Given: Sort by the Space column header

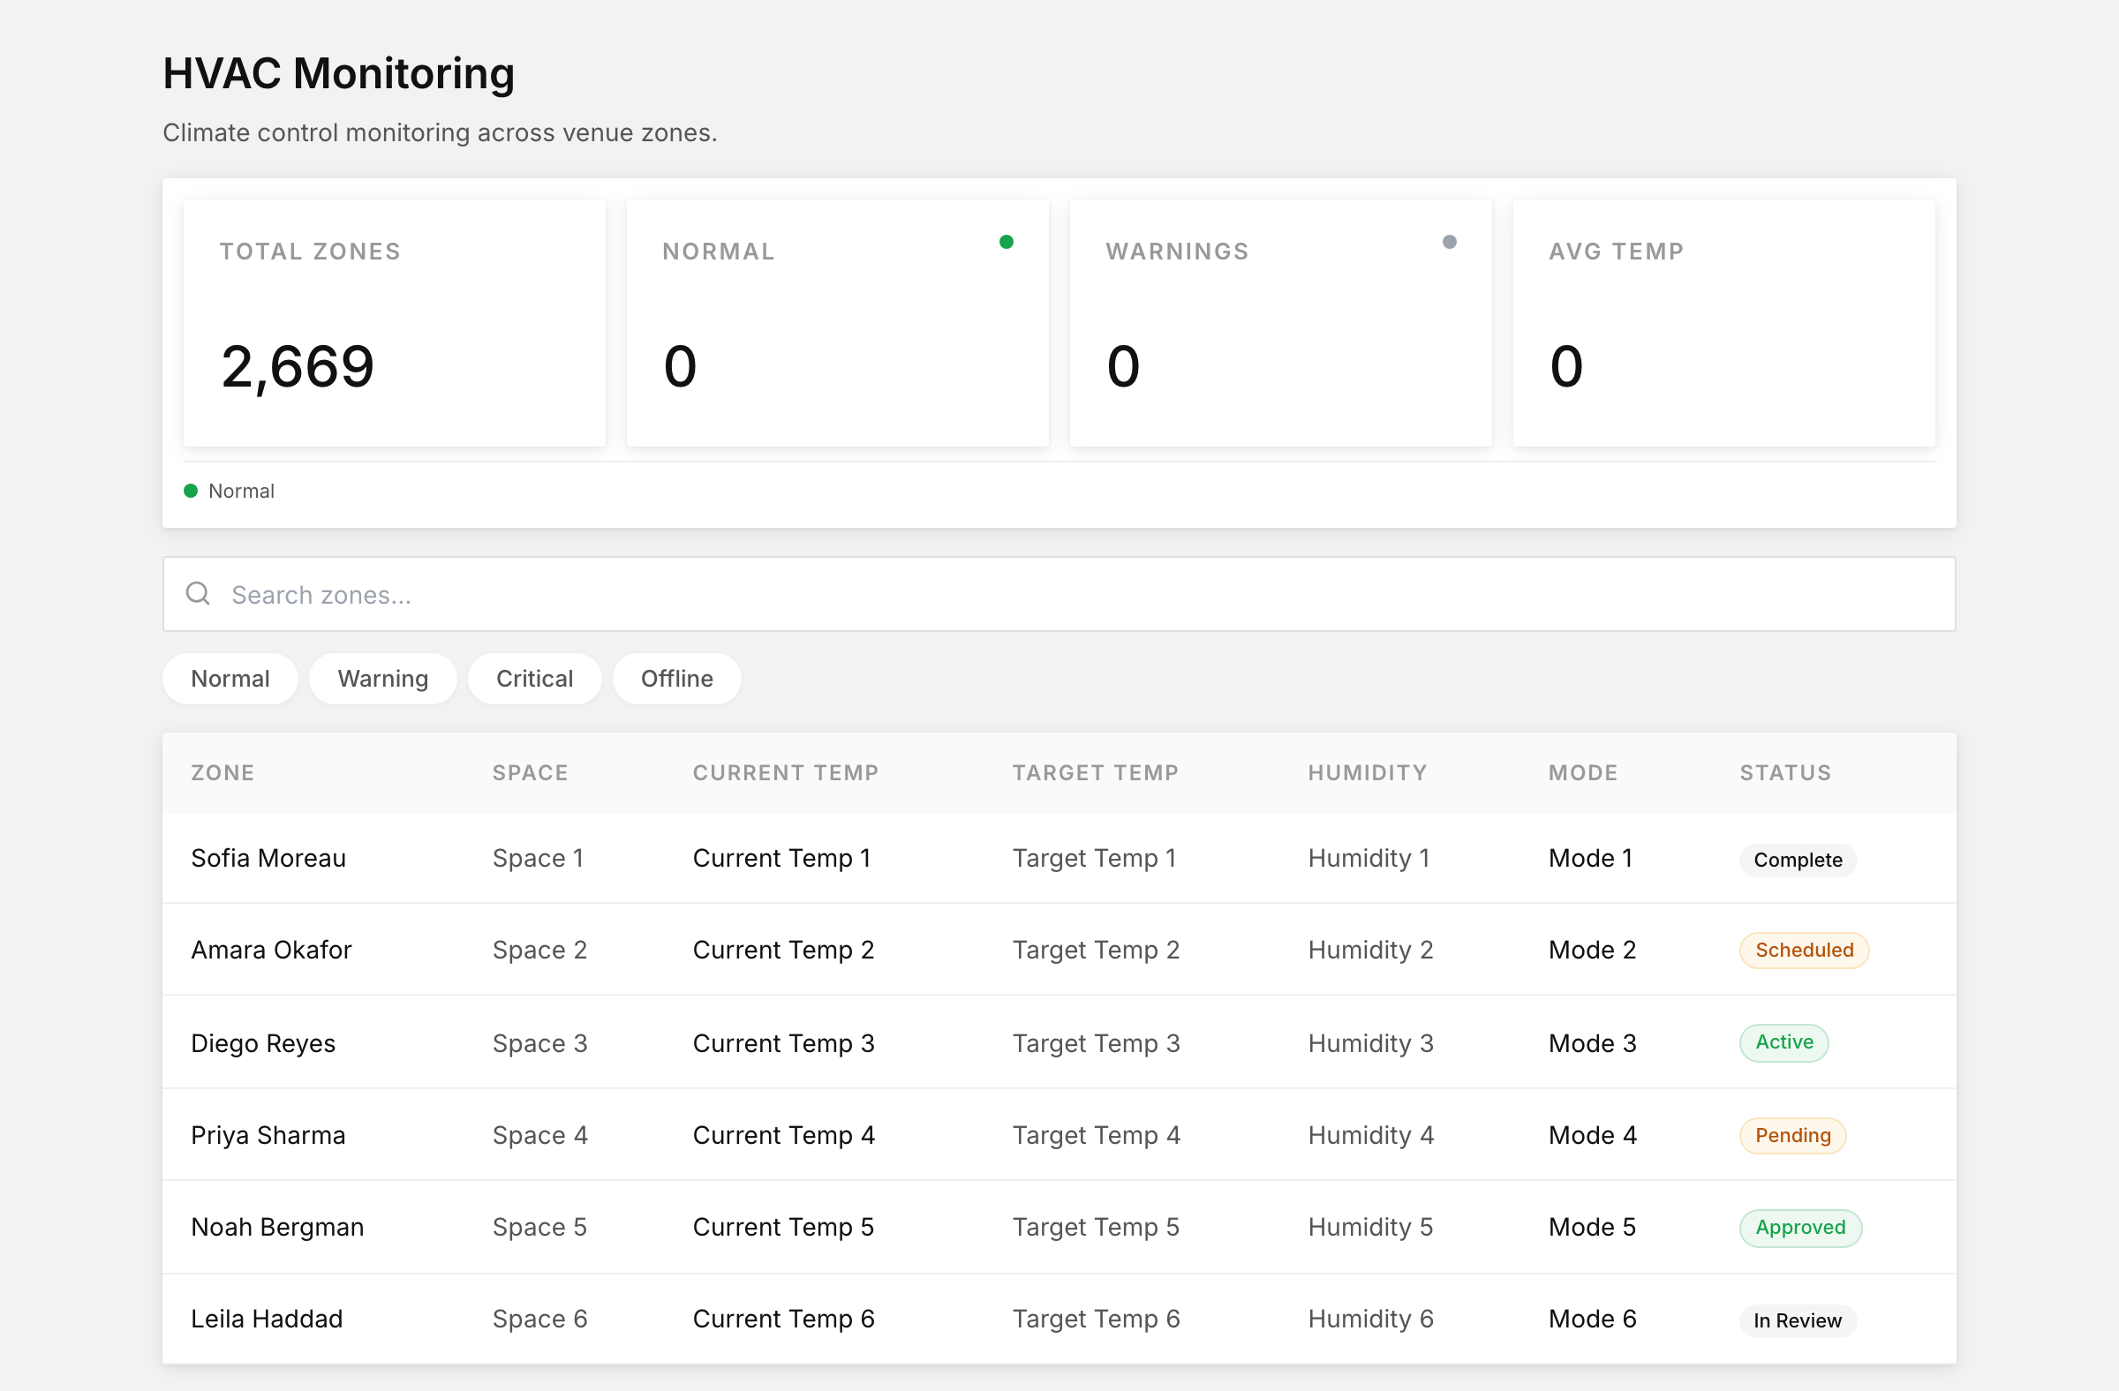Looking at the screenshot, I should coord(530,772).
